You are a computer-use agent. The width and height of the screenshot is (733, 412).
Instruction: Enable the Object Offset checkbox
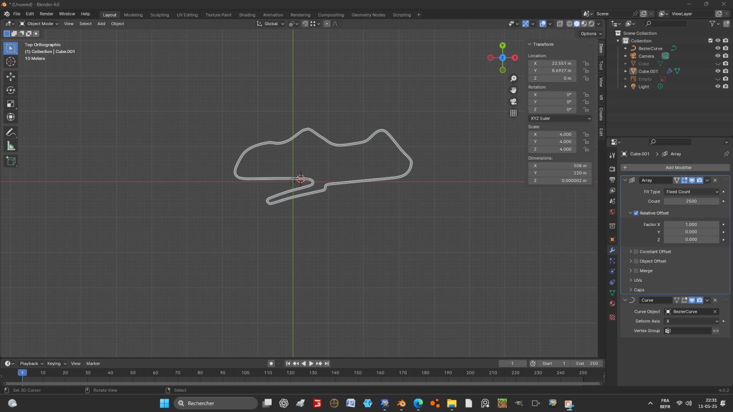pyautogui.click(x=636, y=261)
